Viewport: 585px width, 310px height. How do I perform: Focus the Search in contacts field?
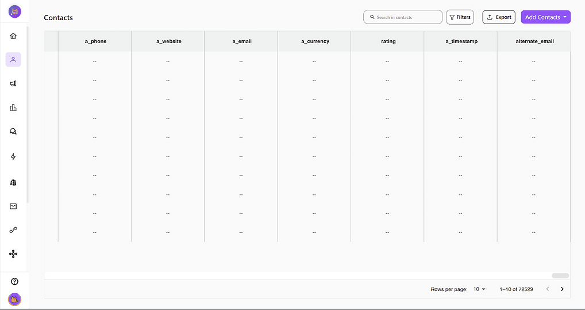click(x=403, y=17)
